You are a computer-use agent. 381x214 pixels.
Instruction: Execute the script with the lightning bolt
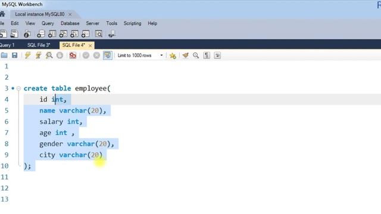pyautogui.click(x=28, y=55)
